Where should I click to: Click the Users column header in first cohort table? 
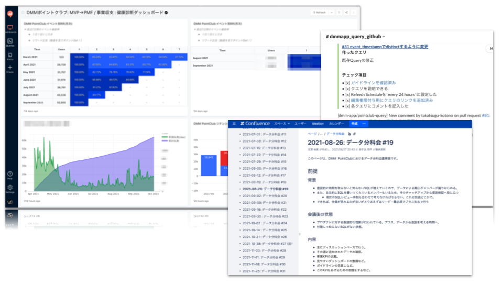point(62,49)
